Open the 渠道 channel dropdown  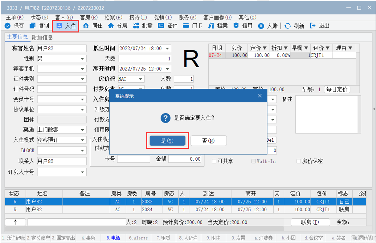click(83, 130)
